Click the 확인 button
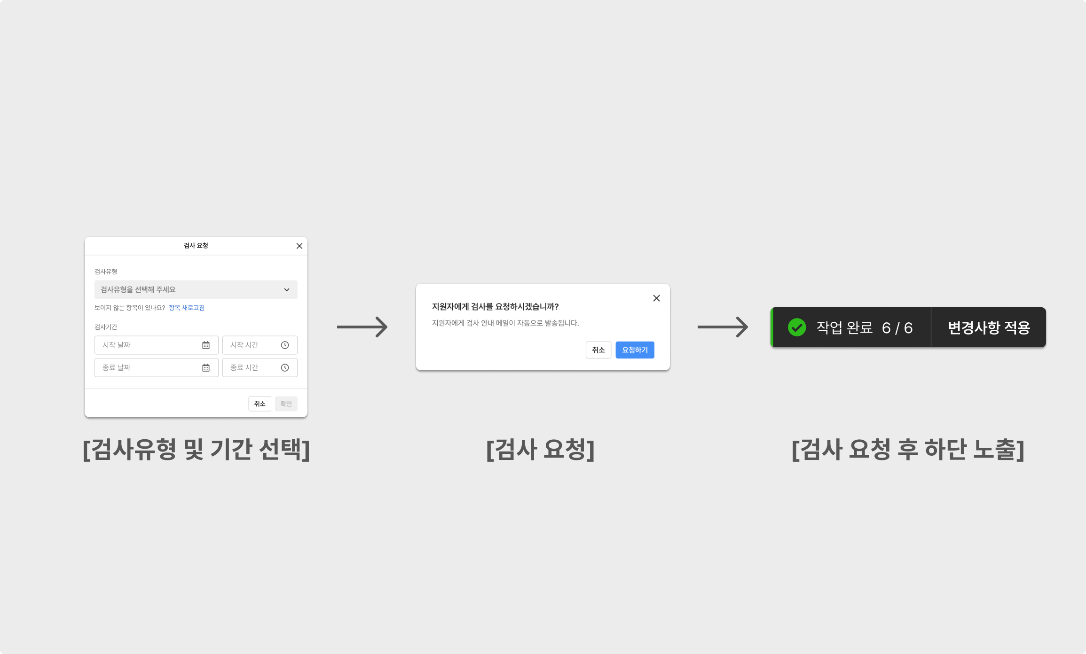The height and width of the screenshot is (654, 1086). pyautogui.click(x=286, y=404)
